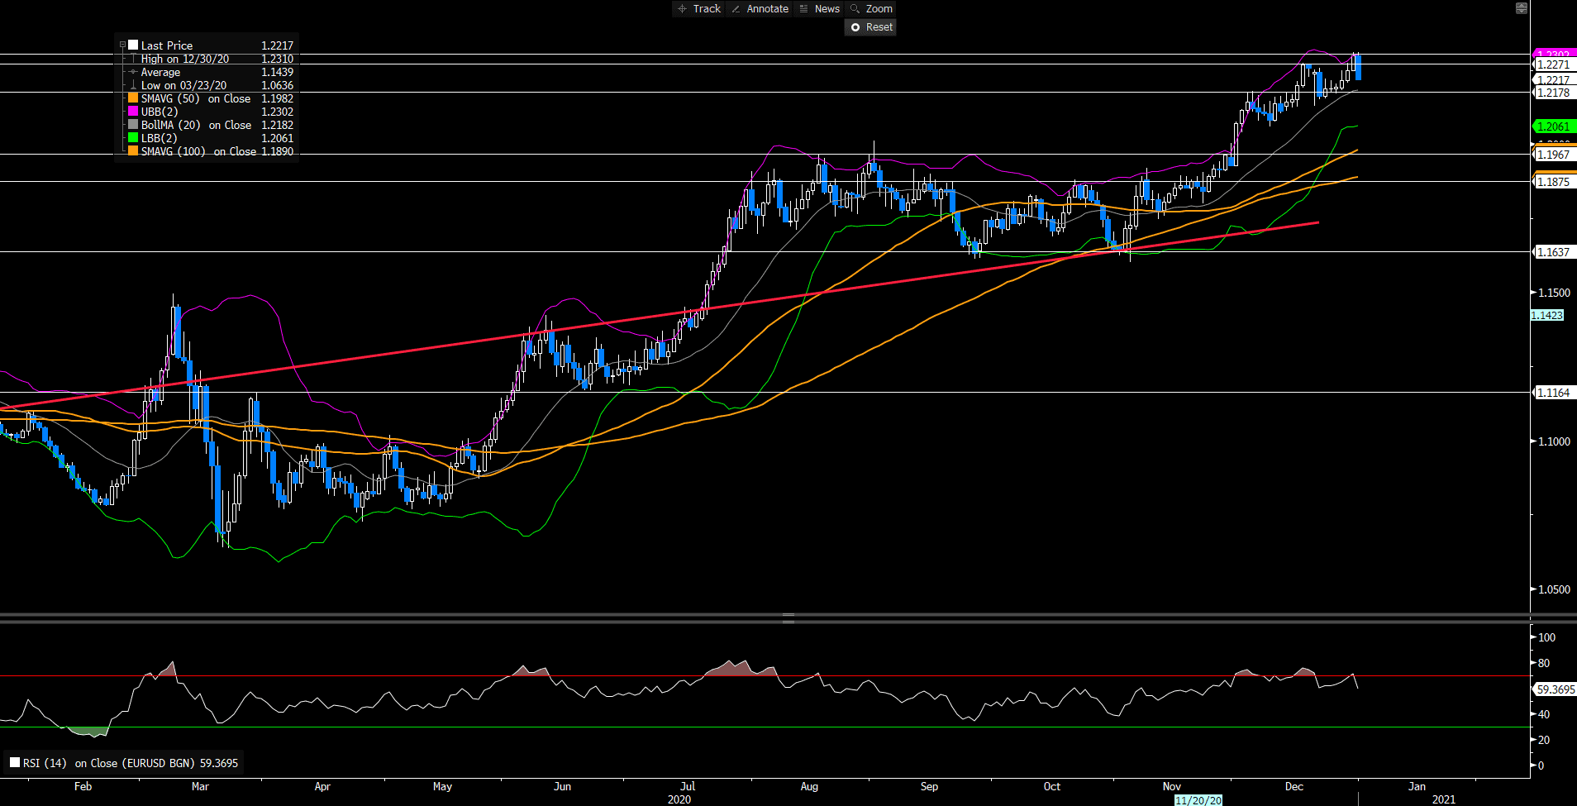
Task: Click the Reset button label
Action: coord(879,27)
